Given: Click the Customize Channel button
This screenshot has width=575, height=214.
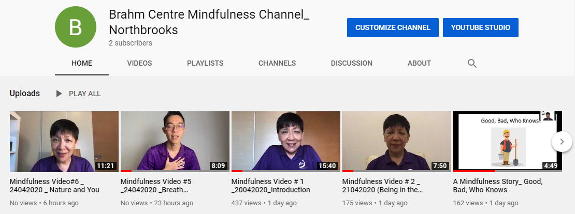Looking at the screenshot, I should click(393, 27).
